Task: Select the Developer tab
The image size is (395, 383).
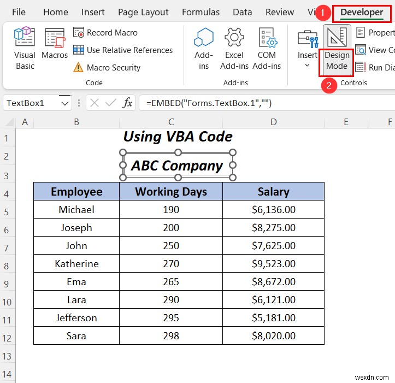Action: pos(362,13)
